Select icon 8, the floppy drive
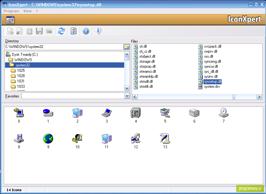The image size is (266, 194). pos(19,139)
